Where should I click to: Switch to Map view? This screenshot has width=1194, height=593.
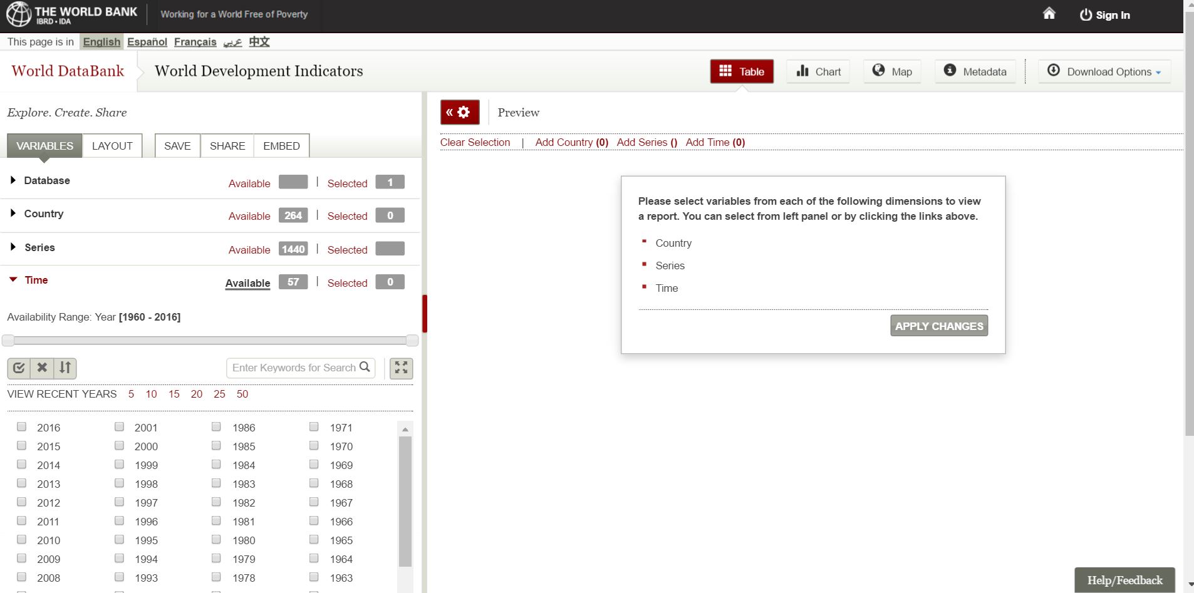pos(892,71)
